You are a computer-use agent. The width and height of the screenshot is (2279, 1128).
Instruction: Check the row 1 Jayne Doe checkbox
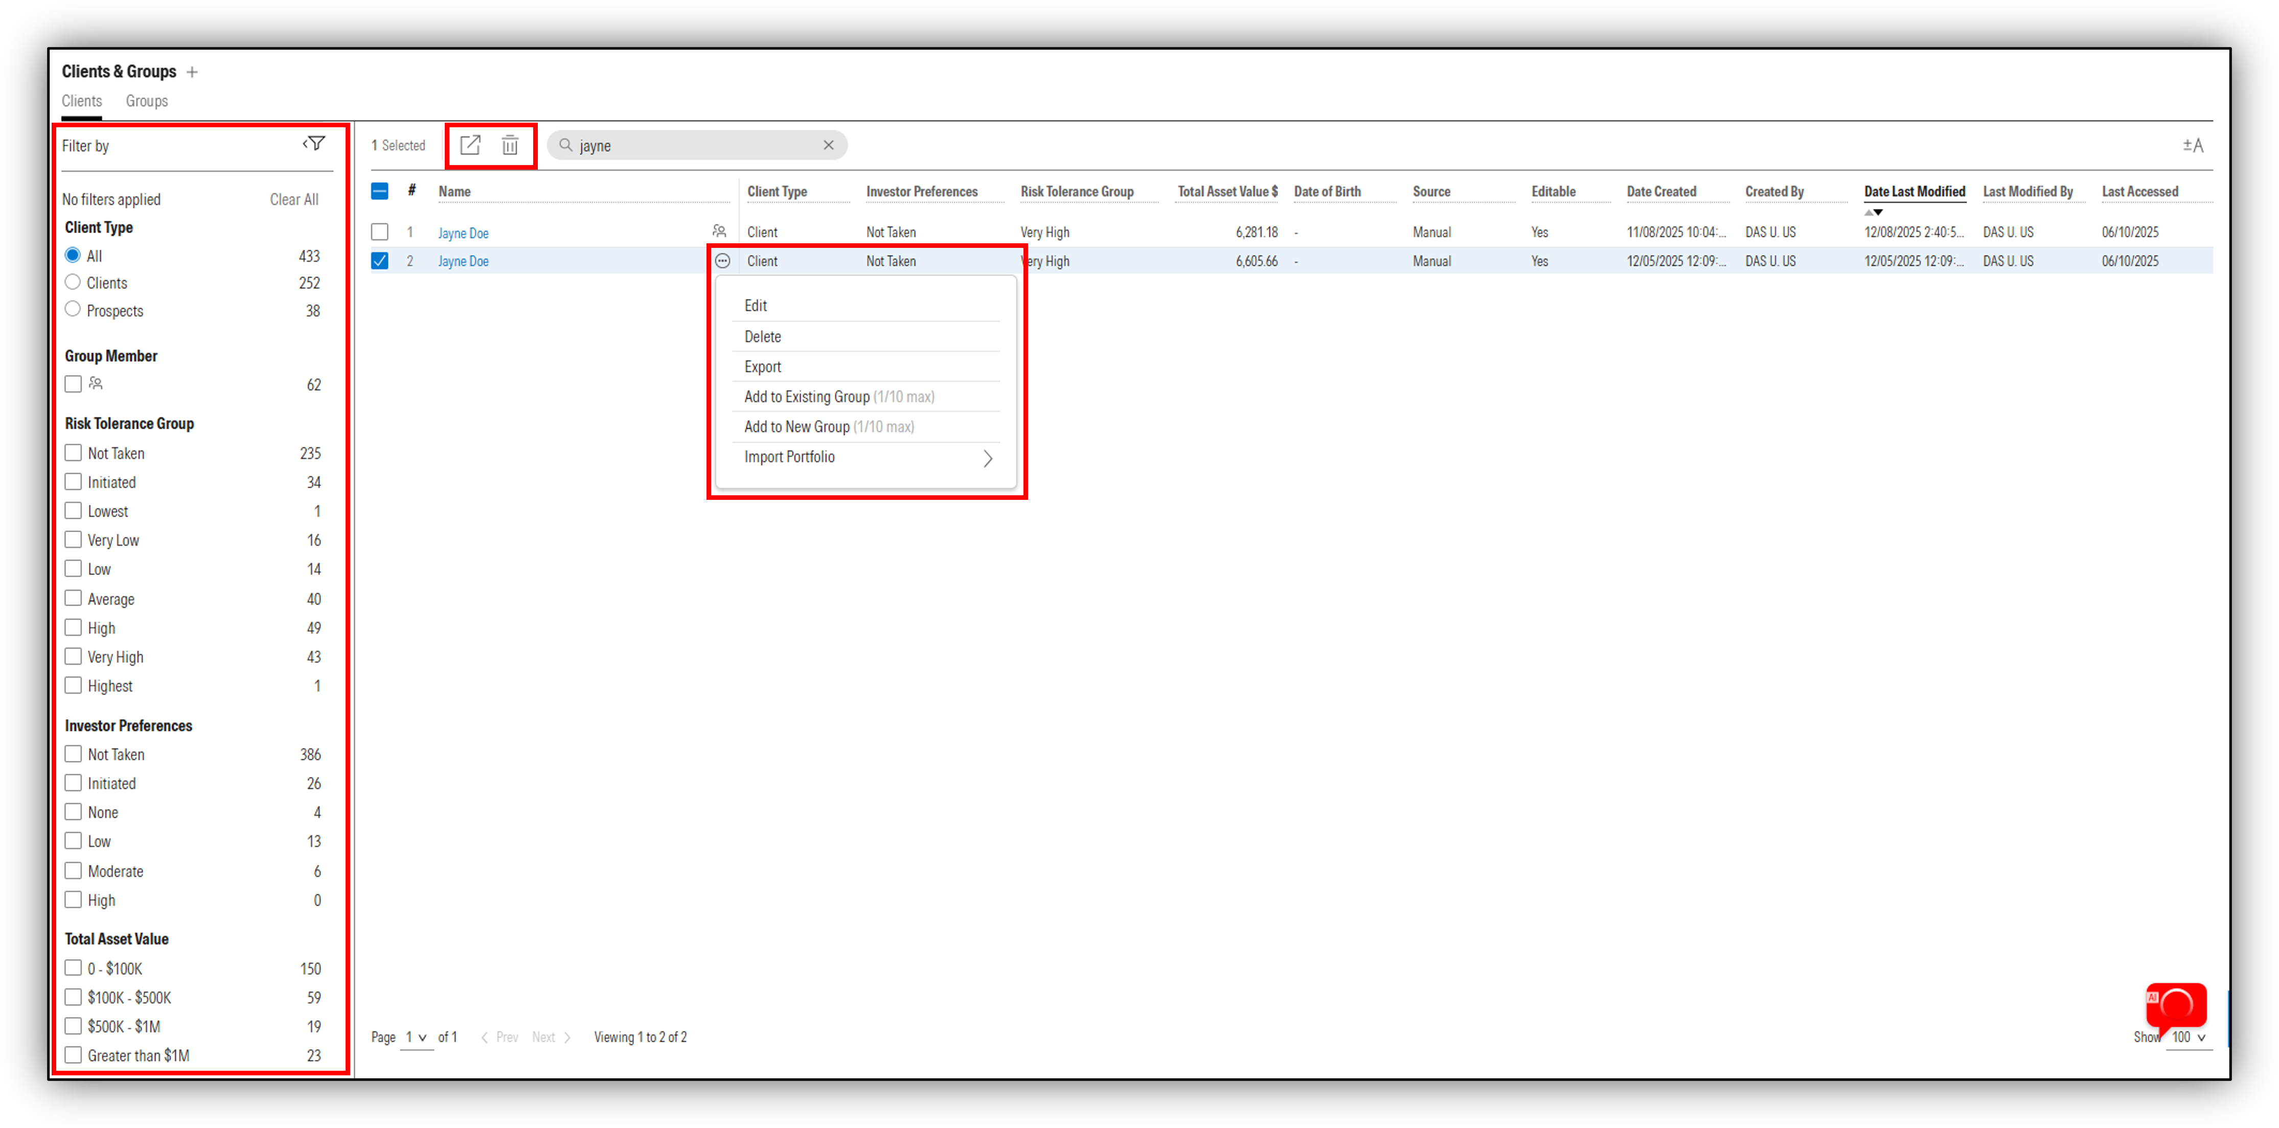click(379, 232)
